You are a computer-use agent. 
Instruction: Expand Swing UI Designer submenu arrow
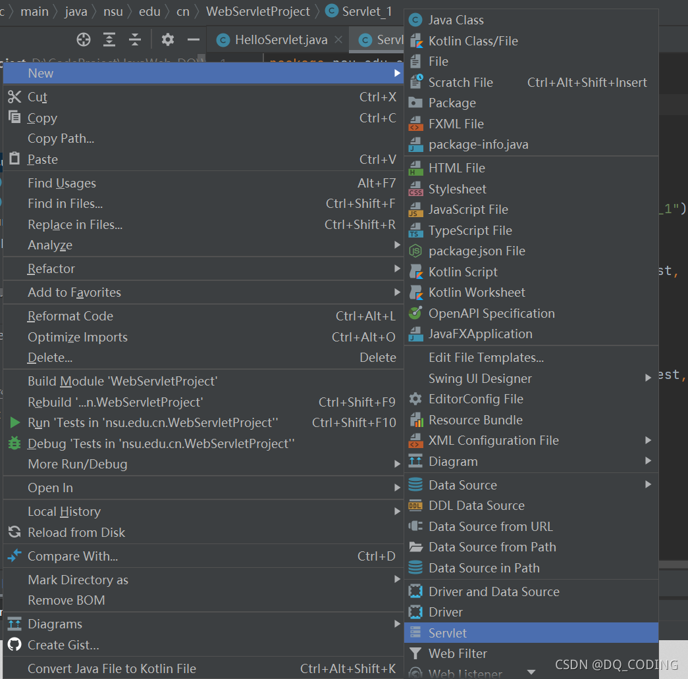point(648,378)
